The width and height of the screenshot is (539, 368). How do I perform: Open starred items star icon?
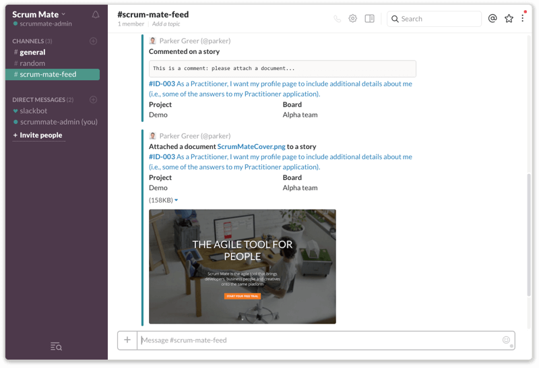point(509,19)
